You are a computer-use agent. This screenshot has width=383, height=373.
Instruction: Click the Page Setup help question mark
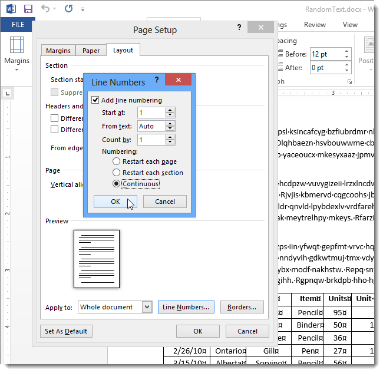click(239, 27)
